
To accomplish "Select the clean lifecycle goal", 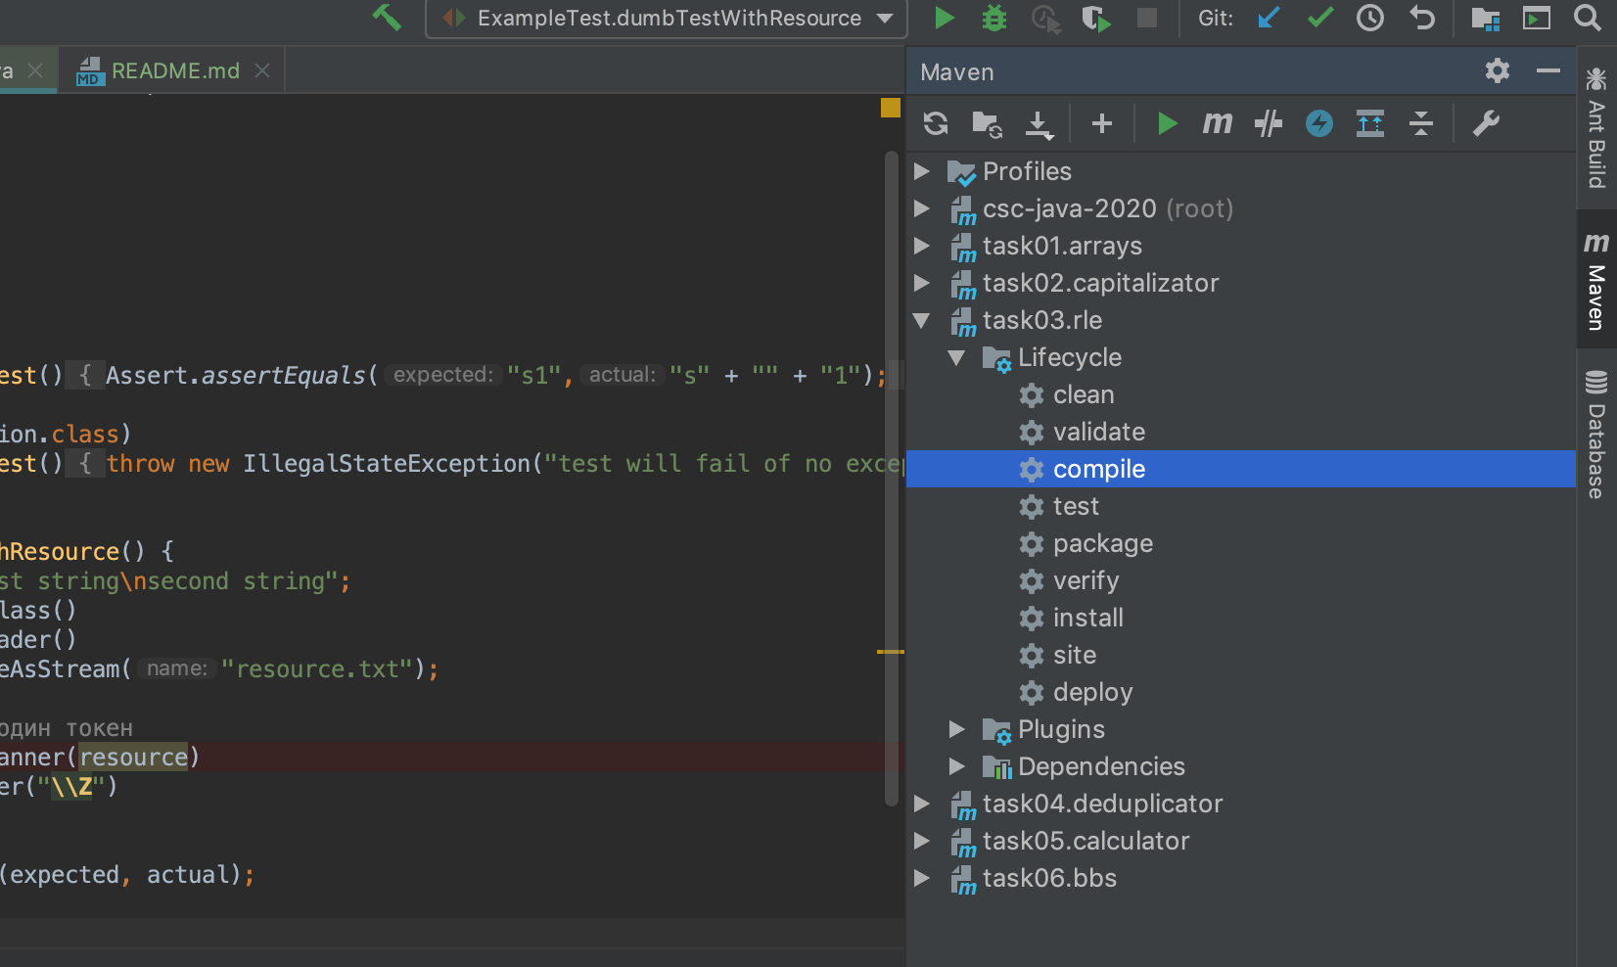I will (1241, 394).
